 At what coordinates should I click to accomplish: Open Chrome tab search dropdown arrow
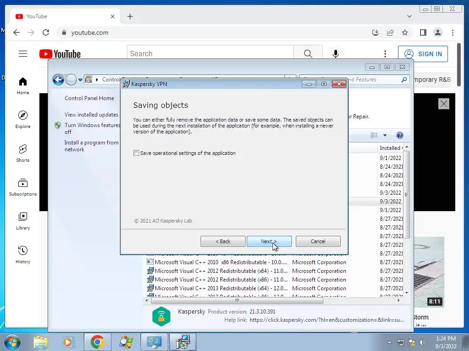pyautogui.click(x=409, y=16)
